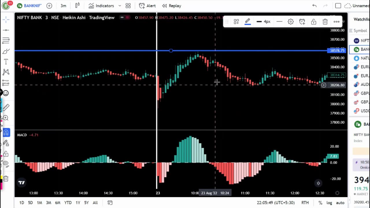The image size is (370, 208).
Task: Open the Unnamed layout cloud menu
Action: click(357, 5)
